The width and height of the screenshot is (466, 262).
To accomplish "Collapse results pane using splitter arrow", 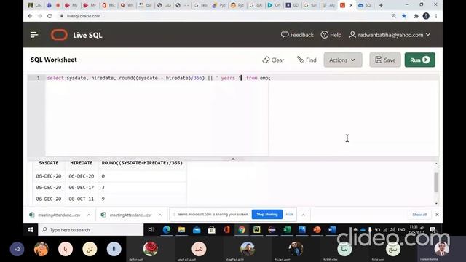I will pyautogui.click(x=233, y=159).
